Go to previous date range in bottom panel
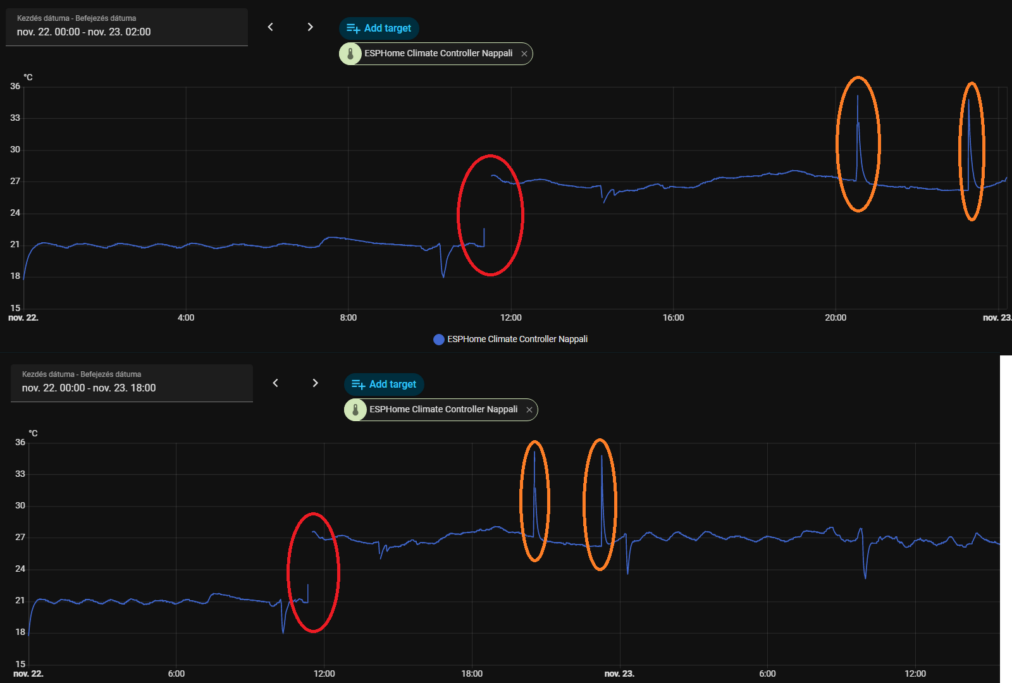The width and height of the screenshot is (1012, 683). tap(276, 383)
